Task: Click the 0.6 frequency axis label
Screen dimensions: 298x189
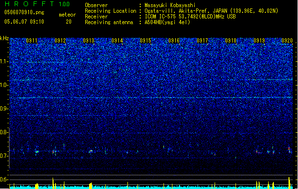Action: coord(3,180)
